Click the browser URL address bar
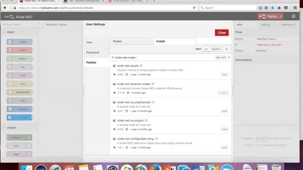The image size is (303, 170). pyautogui.click(x=104, y=8)
